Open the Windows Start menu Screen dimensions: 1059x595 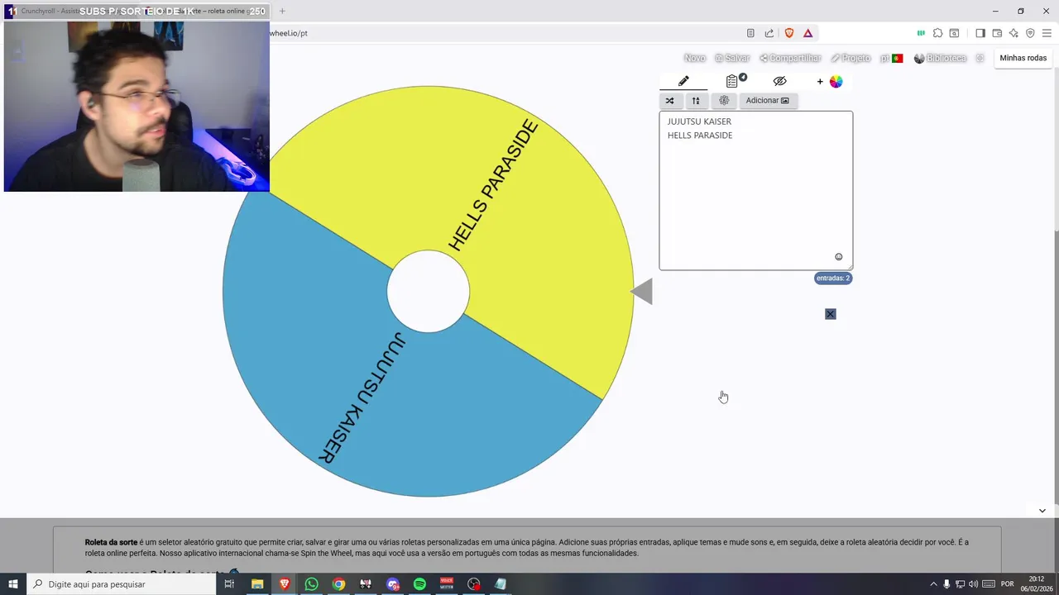(x=12, y=584)
